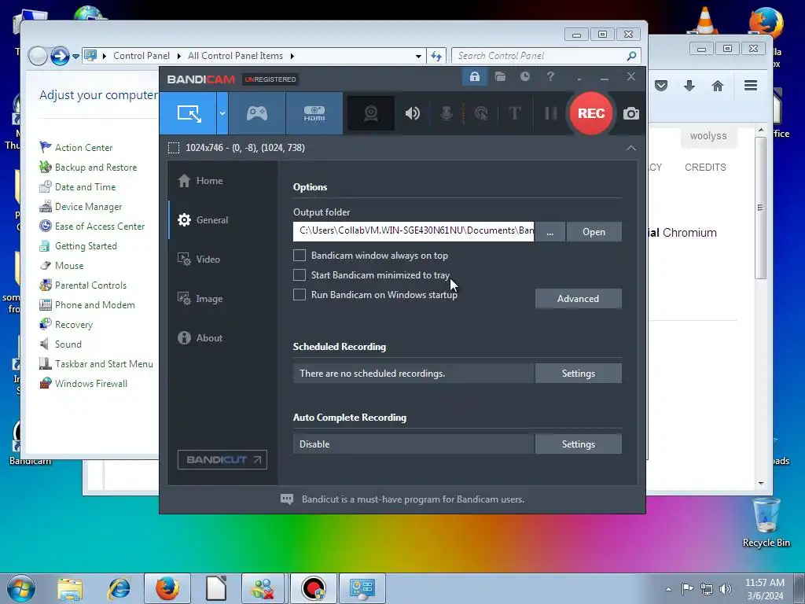Click the Search Control Panel field
This screenshot has width=805, height=604.
point(546,56)
